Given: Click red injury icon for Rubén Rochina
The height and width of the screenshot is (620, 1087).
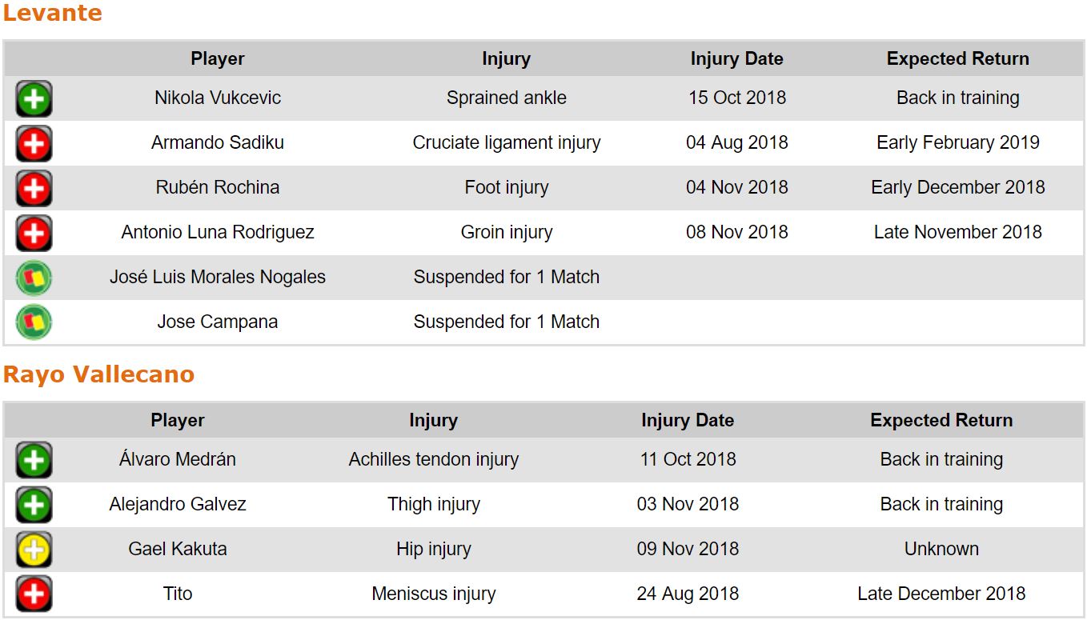Looking at the screenshot, I should tap(34, 189).
